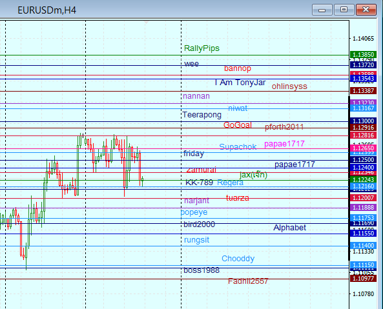The width and height of the screenshot is (383, 309).
Task: Click the 1.11753 price tag
Action: [x=363, y=218]
